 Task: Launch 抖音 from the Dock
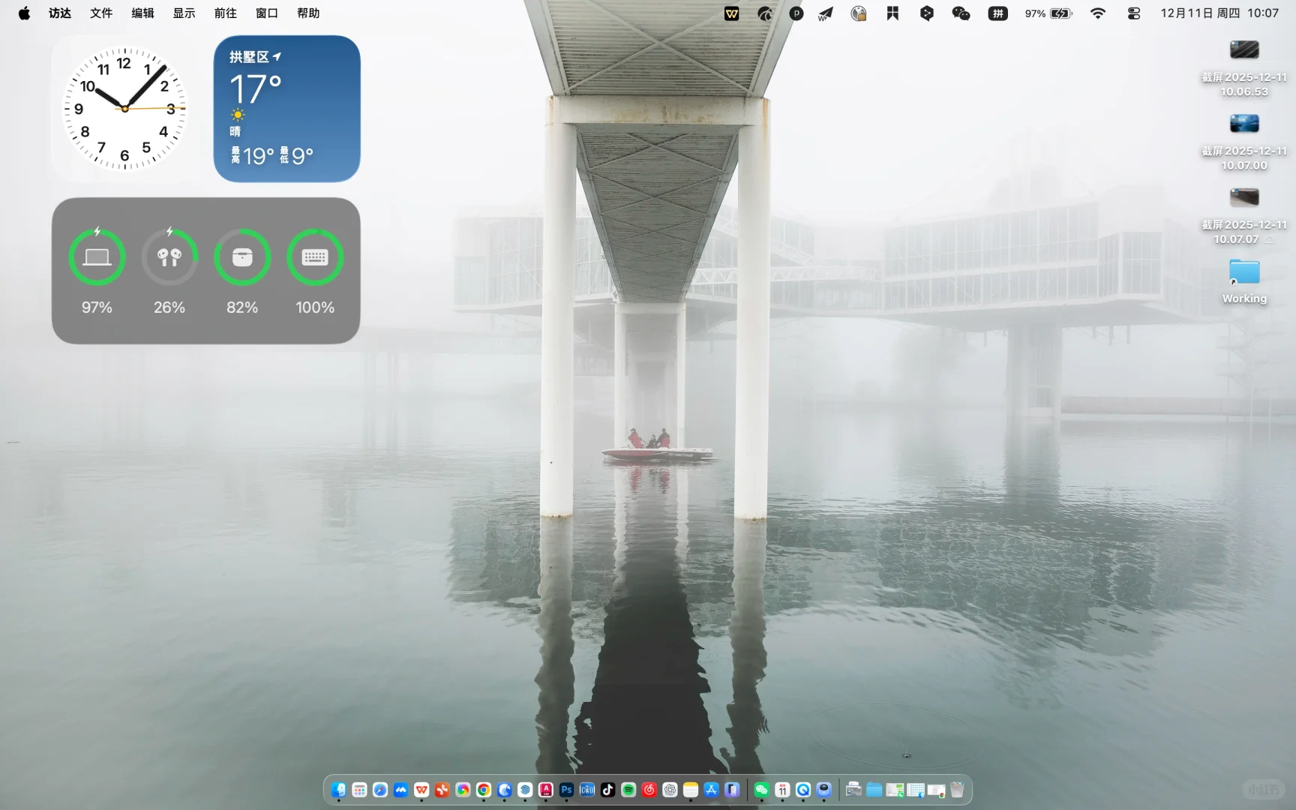[607, 789]
